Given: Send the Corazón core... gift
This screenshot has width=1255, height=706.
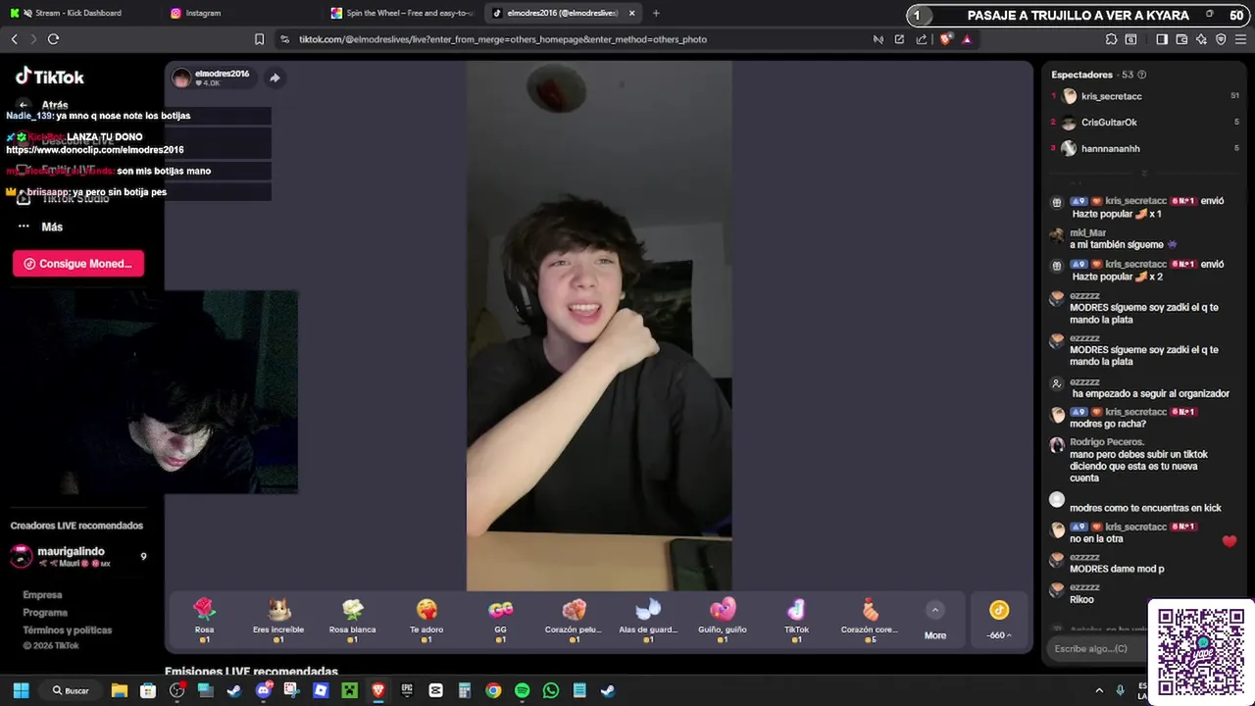Looking at the screenshot, I should click(x=870, y=620).
